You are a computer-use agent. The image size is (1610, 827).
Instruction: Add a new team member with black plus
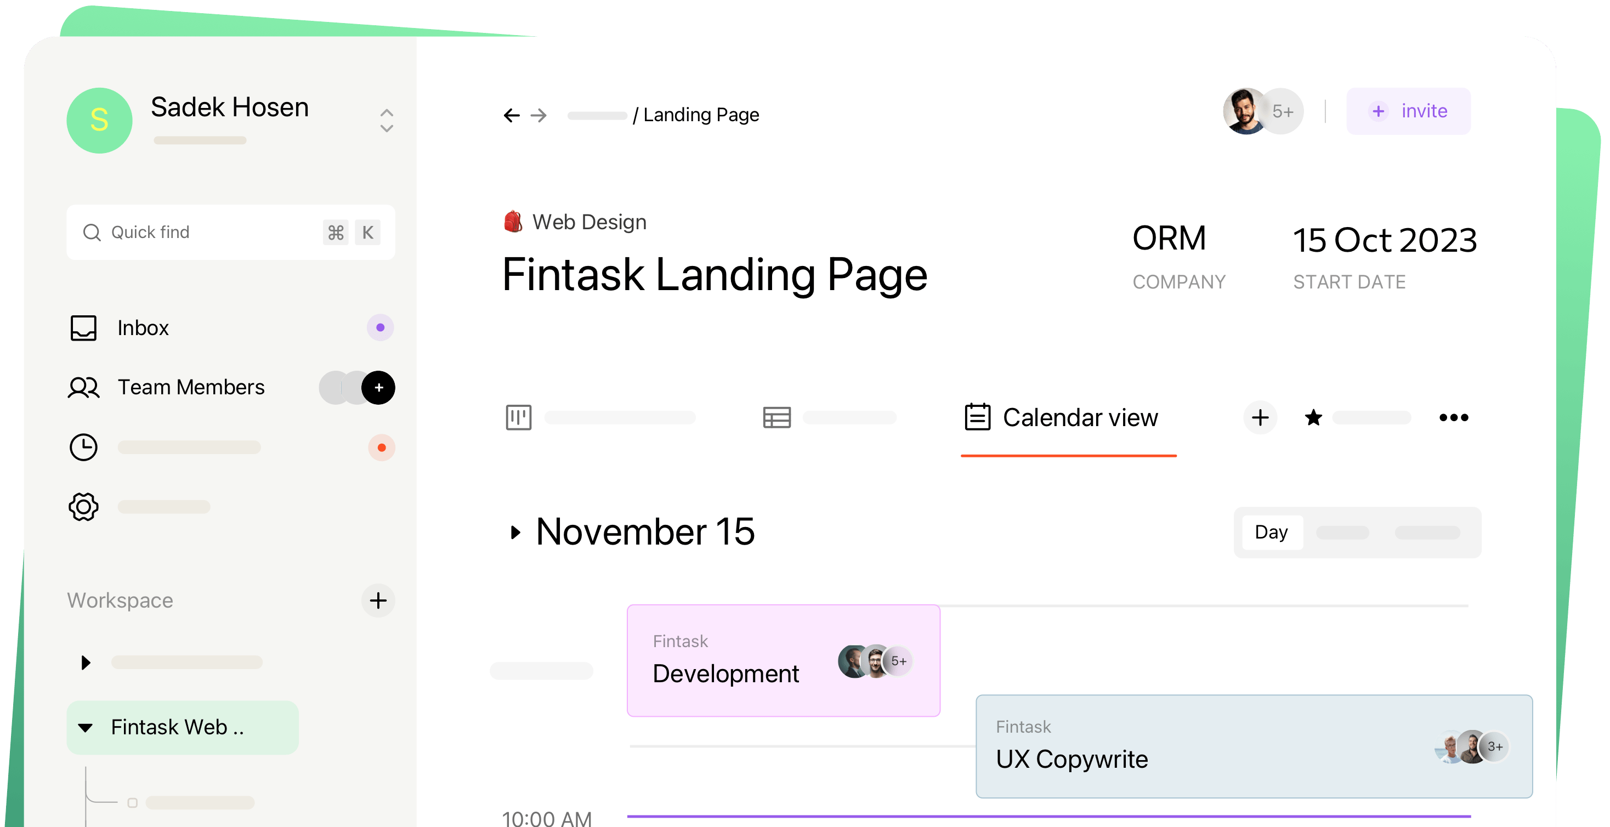click(378, 388)
